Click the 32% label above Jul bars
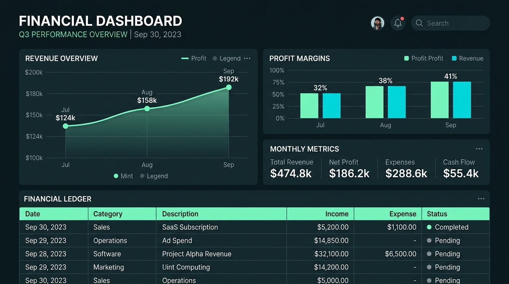The height and width of the screenshot is (284, 509). pyautogui.click(x=320, y=88)
